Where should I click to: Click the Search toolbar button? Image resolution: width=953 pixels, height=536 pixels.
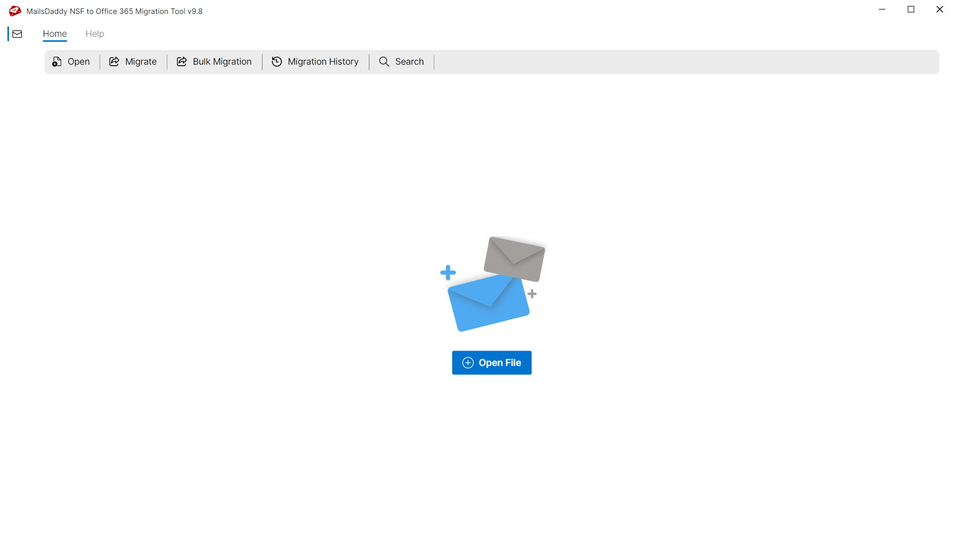[x=402, y=62]
